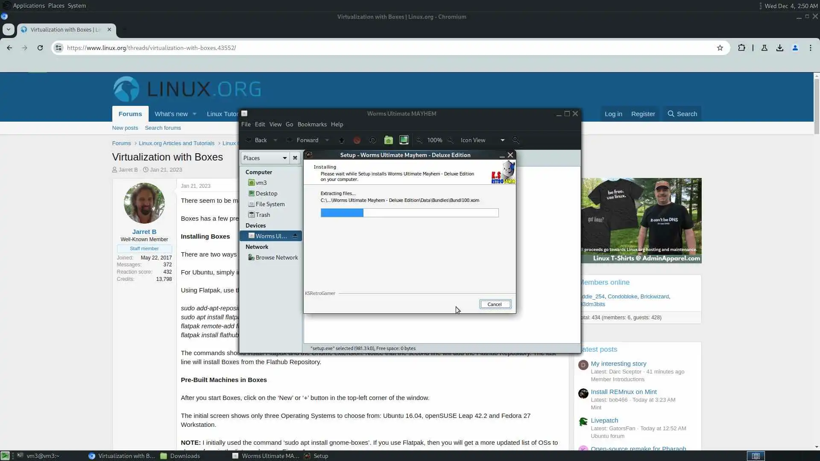Bookmark this page with star icon
Image resolution: width=820 pixels, height=461 pixels.
(720, 48)
